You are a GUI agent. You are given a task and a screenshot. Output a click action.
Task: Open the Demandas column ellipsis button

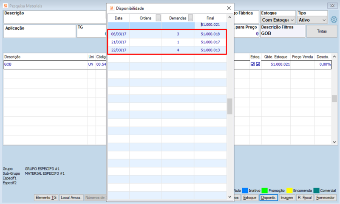[x=190, y=18]
